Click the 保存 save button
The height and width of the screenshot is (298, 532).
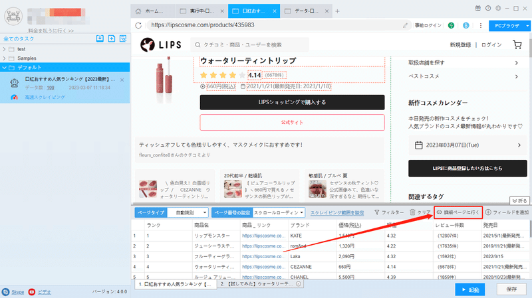pos(511,289)
